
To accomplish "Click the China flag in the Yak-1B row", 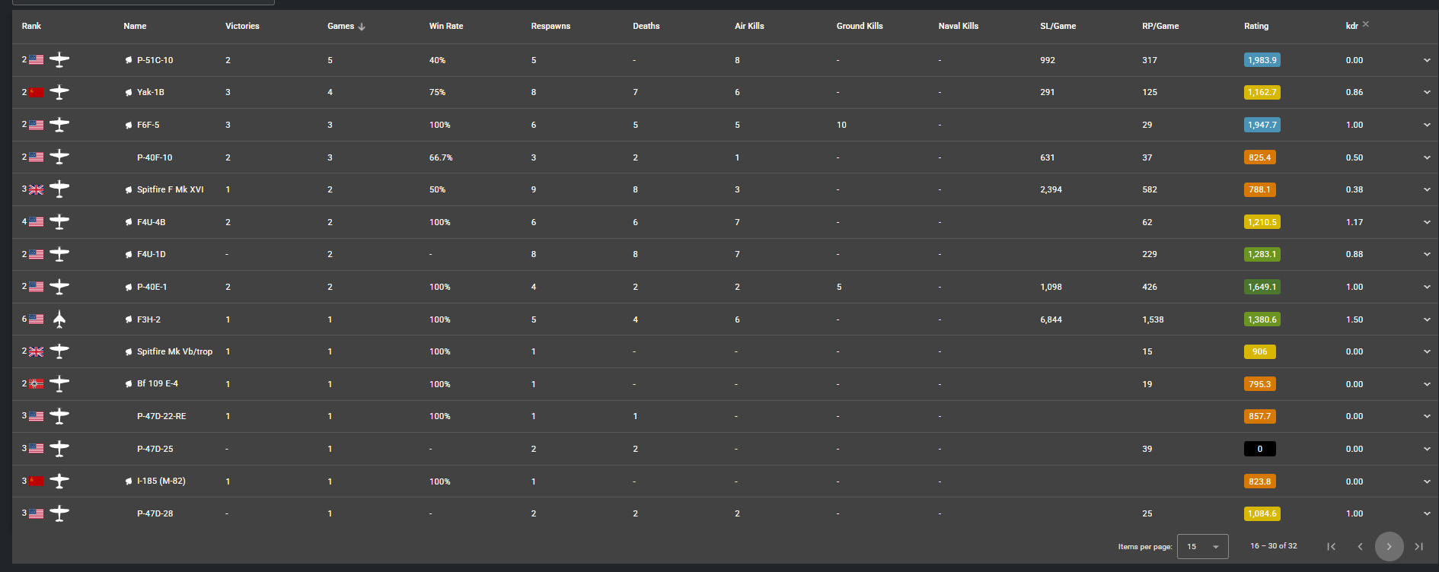I will pos(37,92).
